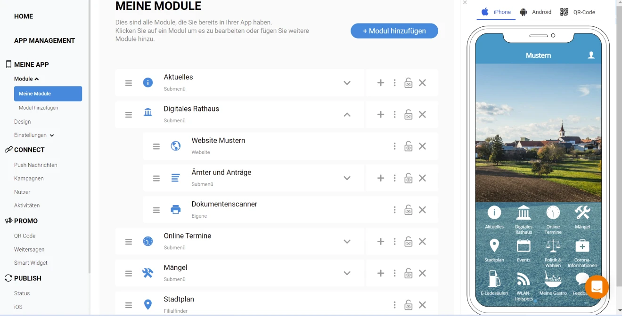Open Push Nachrichten in the sidebar

pos(36,165)
